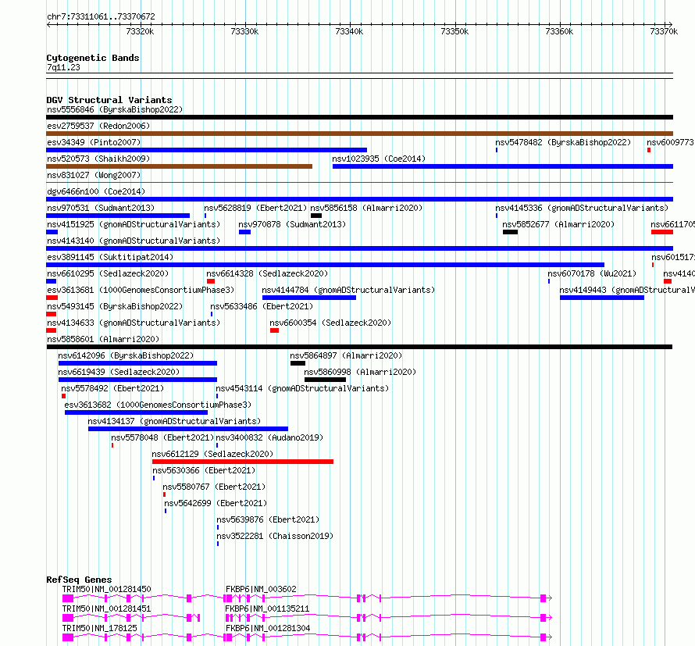Select dgv6466n100 (Coe2014) variant label
The image size is (695, 646).
(x=96, y=191)
